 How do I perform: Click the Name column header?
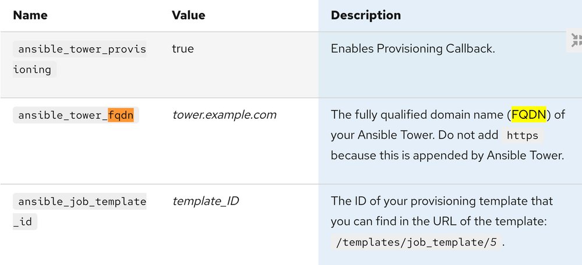click(x=30, y=15)
